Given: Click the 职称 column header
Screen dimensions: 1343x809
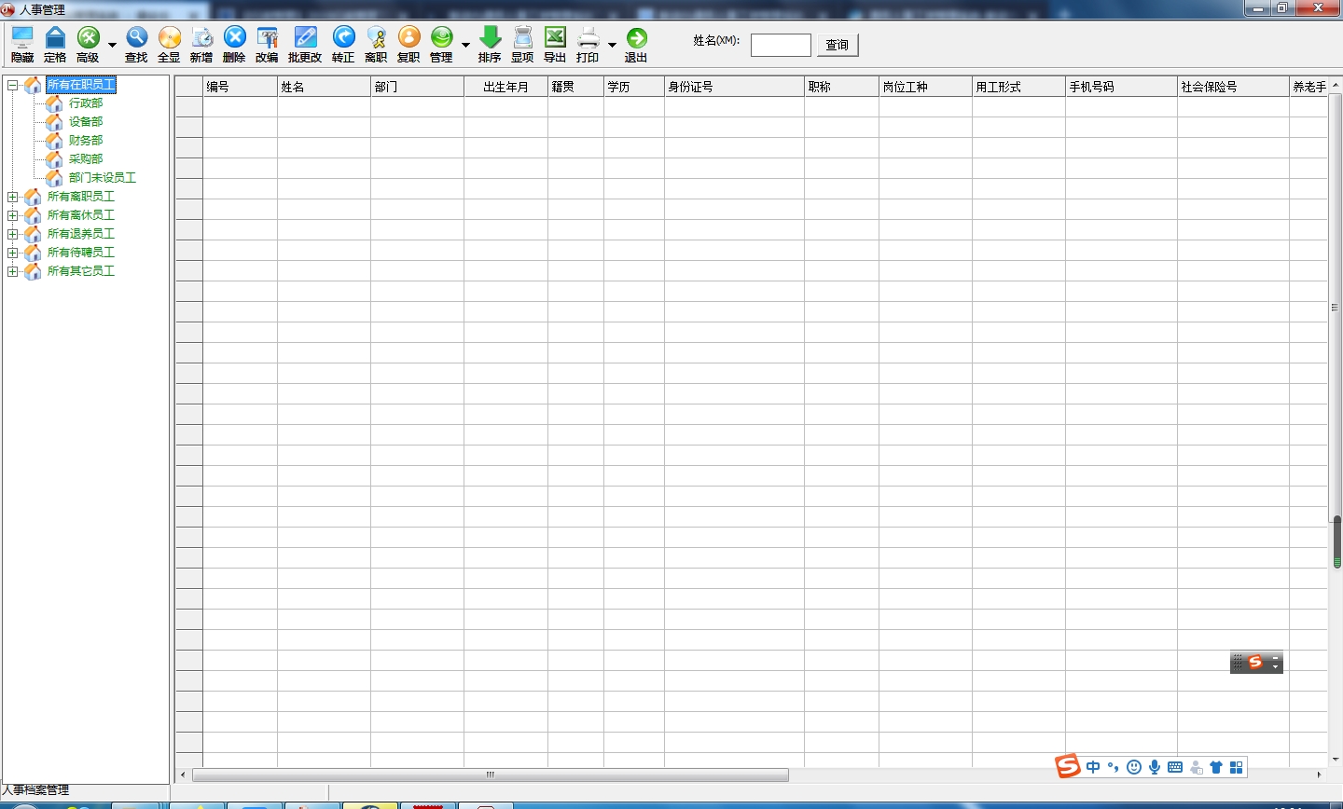Looking at the screenshot, I should point(842,87).
